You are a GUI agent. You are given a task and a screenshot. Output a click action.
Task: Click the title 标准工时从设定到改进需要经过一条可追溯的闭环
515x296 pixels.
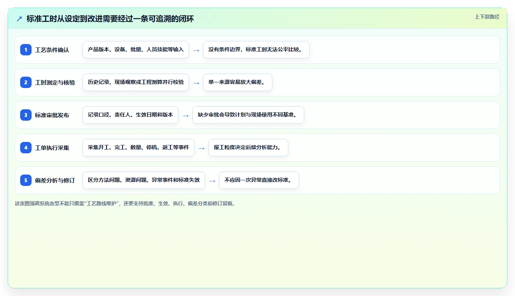(110, 19)
